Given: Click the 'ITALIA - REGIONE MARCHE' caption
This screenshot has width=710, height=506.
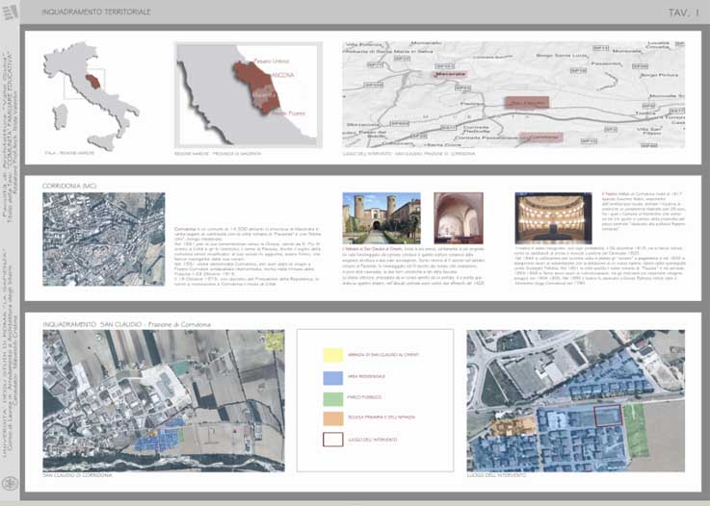Looking at the screenshot, I should coord(69,153).
